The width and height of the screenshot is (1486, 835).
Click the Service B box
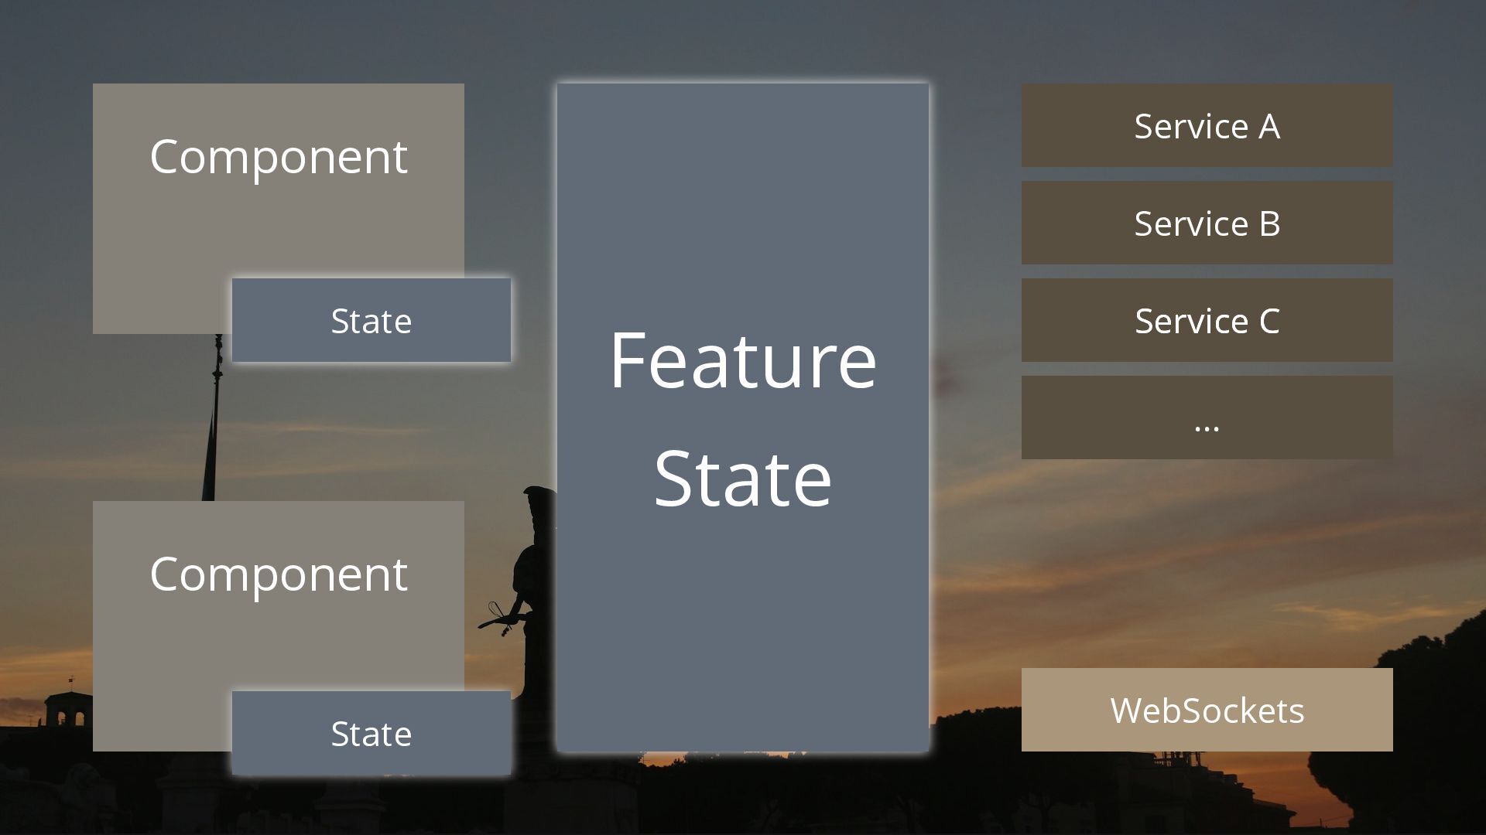point(1207,223)
